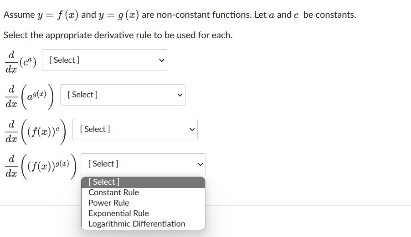Click the chevron arrow on the c^a dropdown
The width and height of the screenshot is (411, 237).
pyautogui.click(x=162, y=61)
